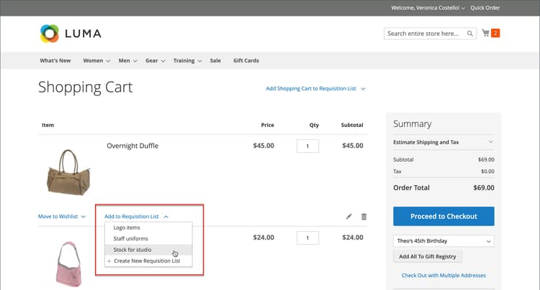Open the Overnight Duffle product name link

click(x=132, y=146)
